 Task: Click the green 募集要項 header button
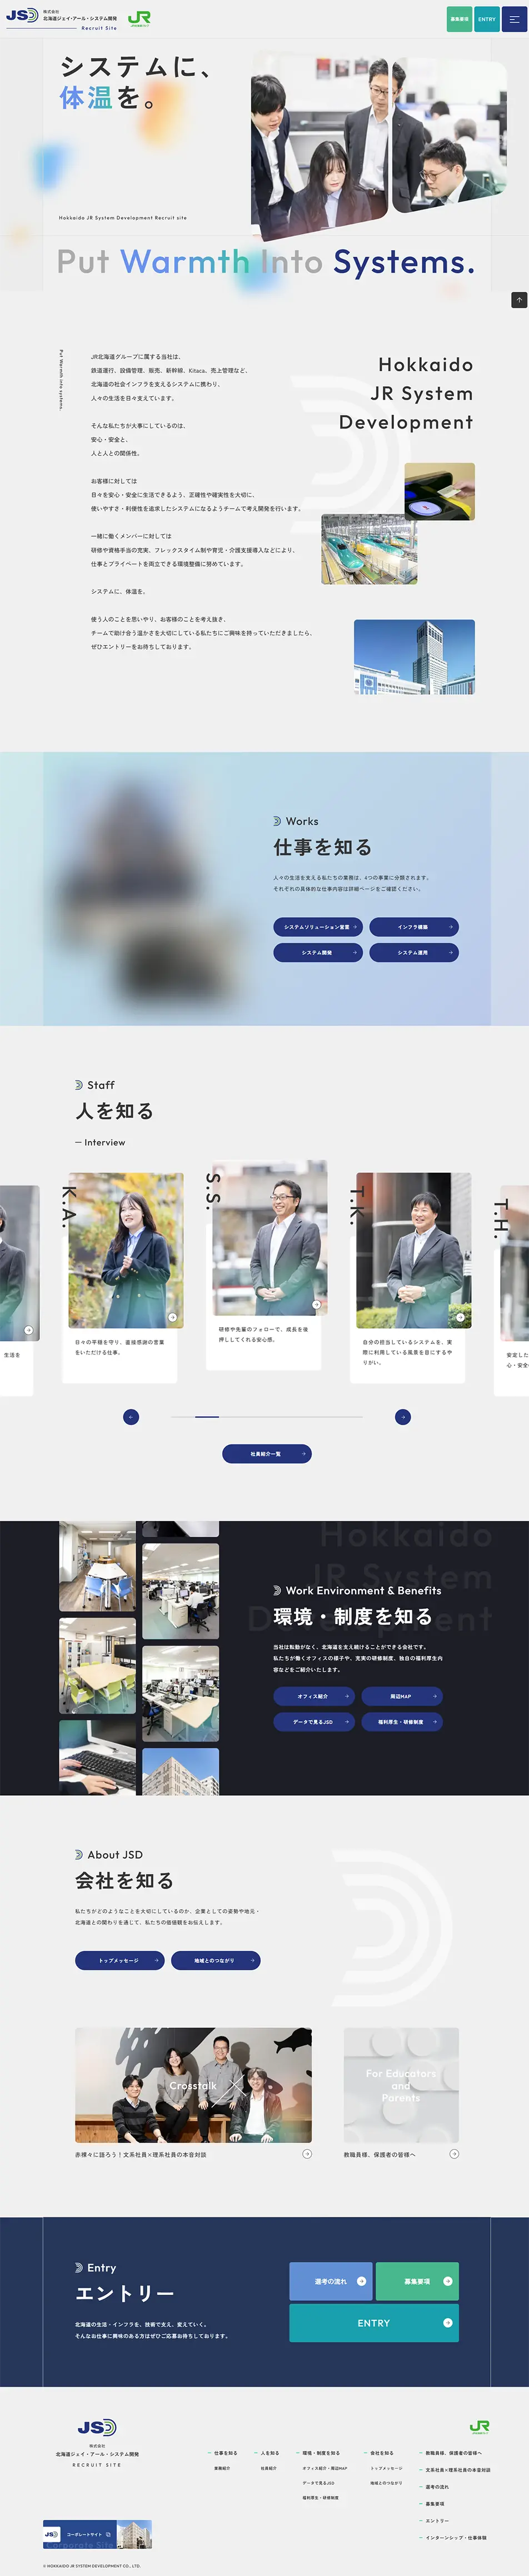(x=459, y=19)
